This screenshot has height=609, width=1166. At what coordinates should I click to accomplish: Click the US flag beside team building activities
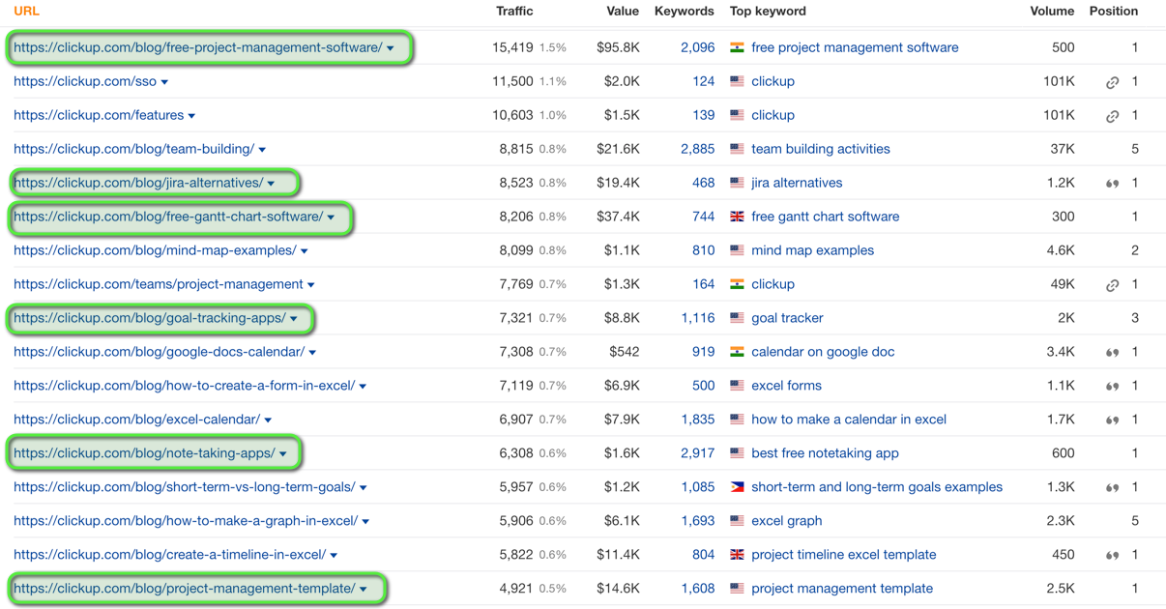click(x=737, y=149)
